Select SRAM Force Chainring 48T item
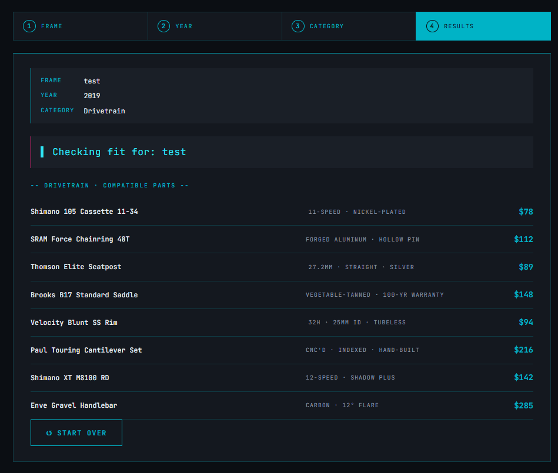This screenshot has width=558, height=473. (282, 239)
